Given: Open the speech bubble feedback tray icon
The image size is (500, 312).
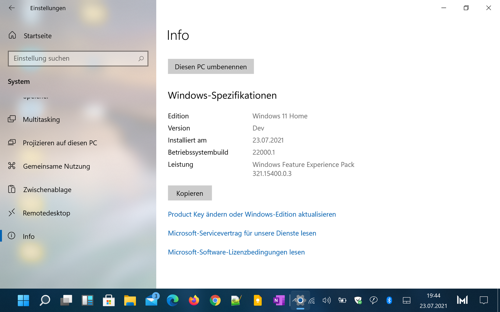Looking at the screenshot, I should 373,301.
